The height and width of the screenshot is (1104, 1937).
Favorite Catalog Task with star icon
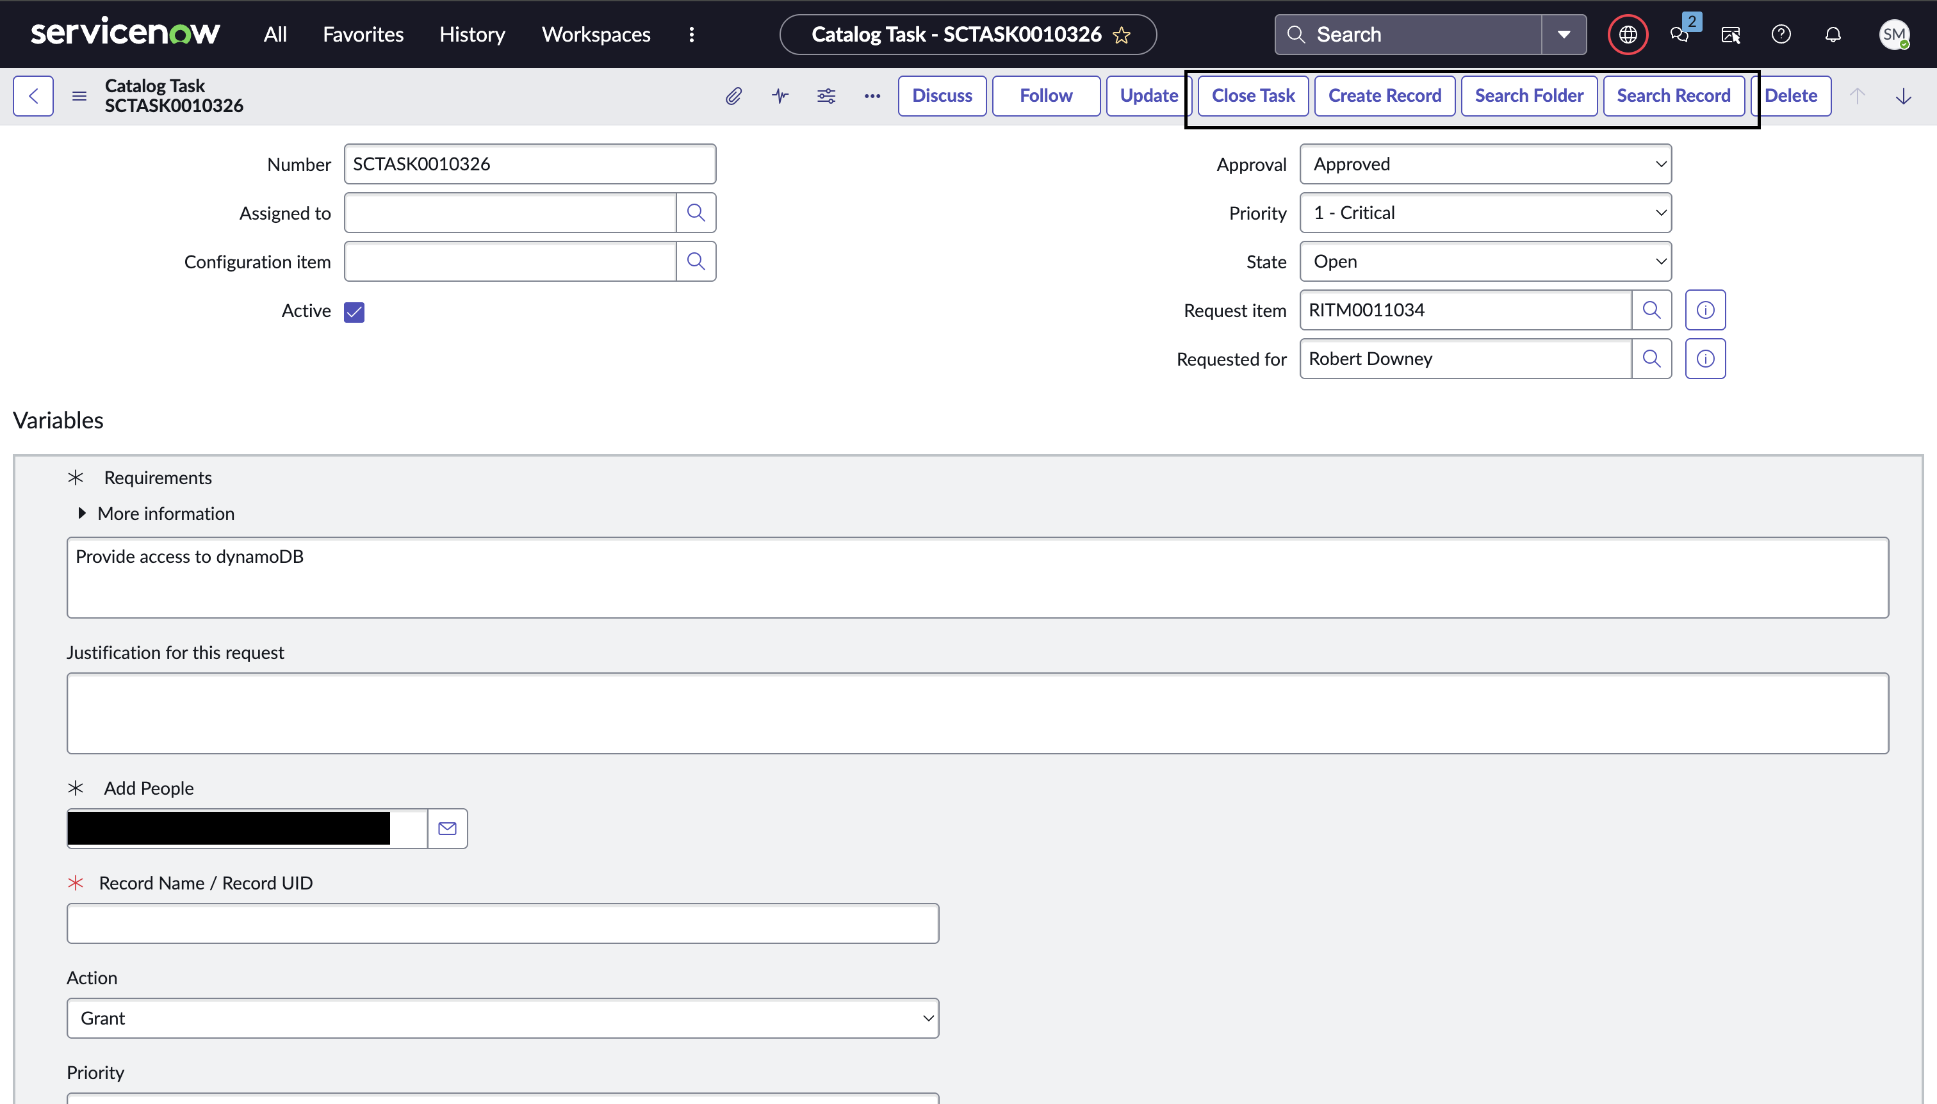point(1122,35)
